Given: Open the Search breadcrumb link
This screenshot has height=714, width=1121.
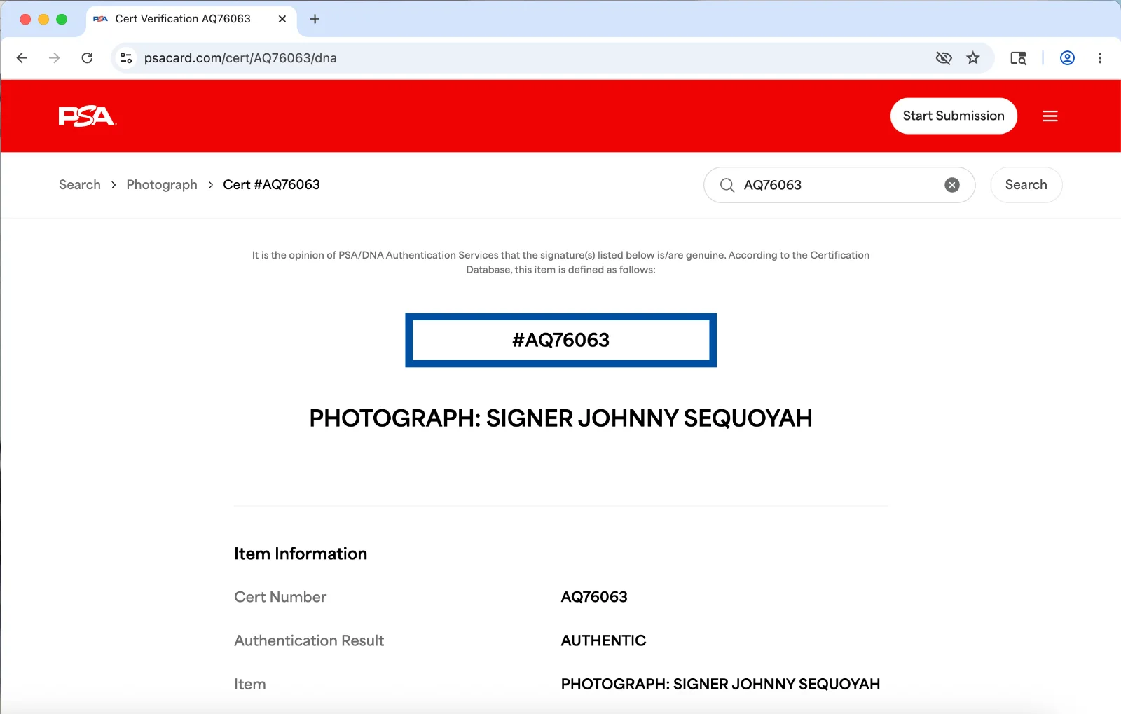Looking at the screenshot, I should tap(80, 185).
